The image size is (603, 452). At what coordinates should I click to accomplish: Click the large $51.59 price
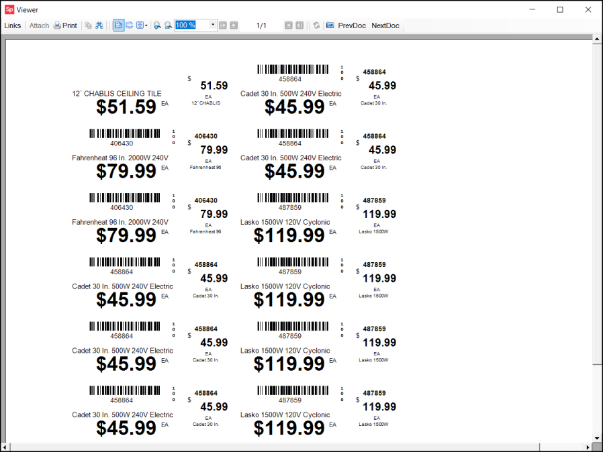click(126, 107)
